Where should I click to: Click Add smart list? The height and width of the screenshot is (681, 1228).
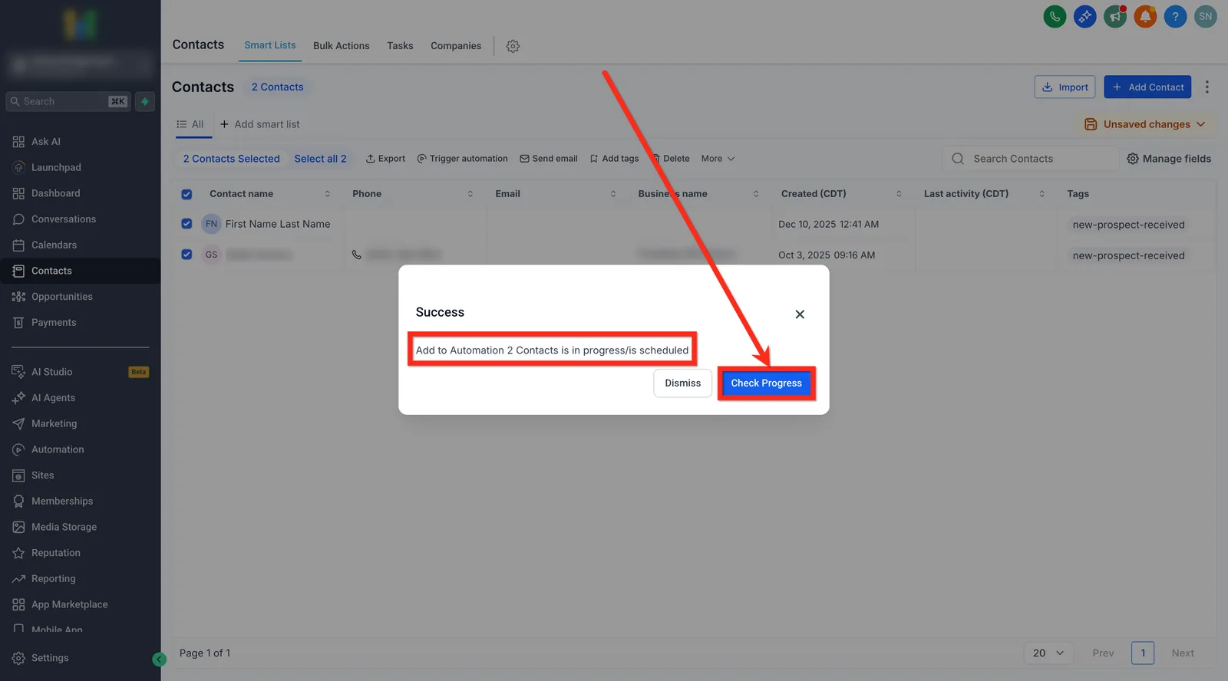(259, 124)
